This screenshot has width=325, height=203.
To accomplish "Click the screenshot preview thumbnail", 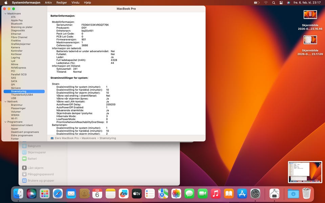I will tap(305, 172).
